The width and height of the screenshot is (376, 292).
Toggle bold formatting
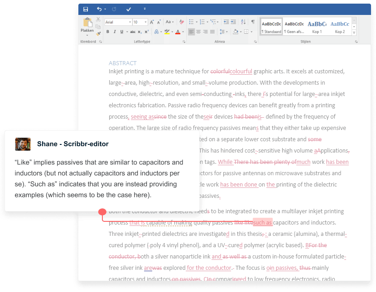click(x=108, y=32)
